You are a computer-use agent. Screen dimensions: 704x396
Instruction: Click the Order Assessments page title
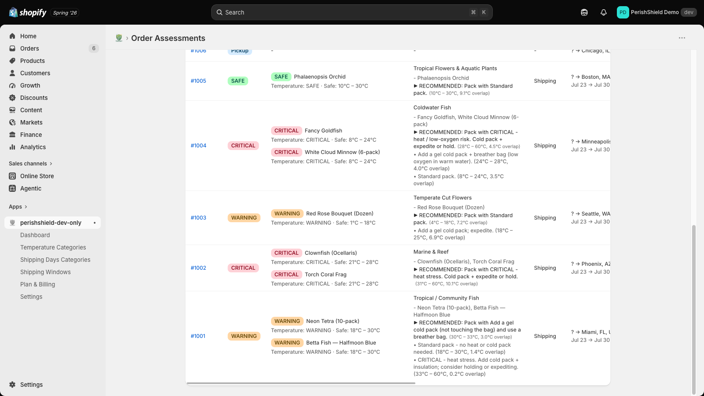point(168,38)
